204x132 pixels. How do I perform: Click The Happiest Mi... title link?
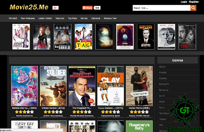(82, 108)
